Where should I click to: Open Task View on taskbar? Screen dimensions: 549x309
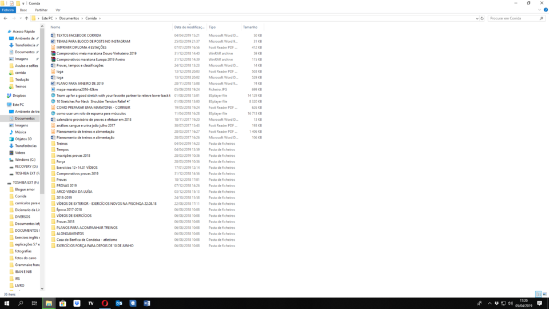point(34,303)
